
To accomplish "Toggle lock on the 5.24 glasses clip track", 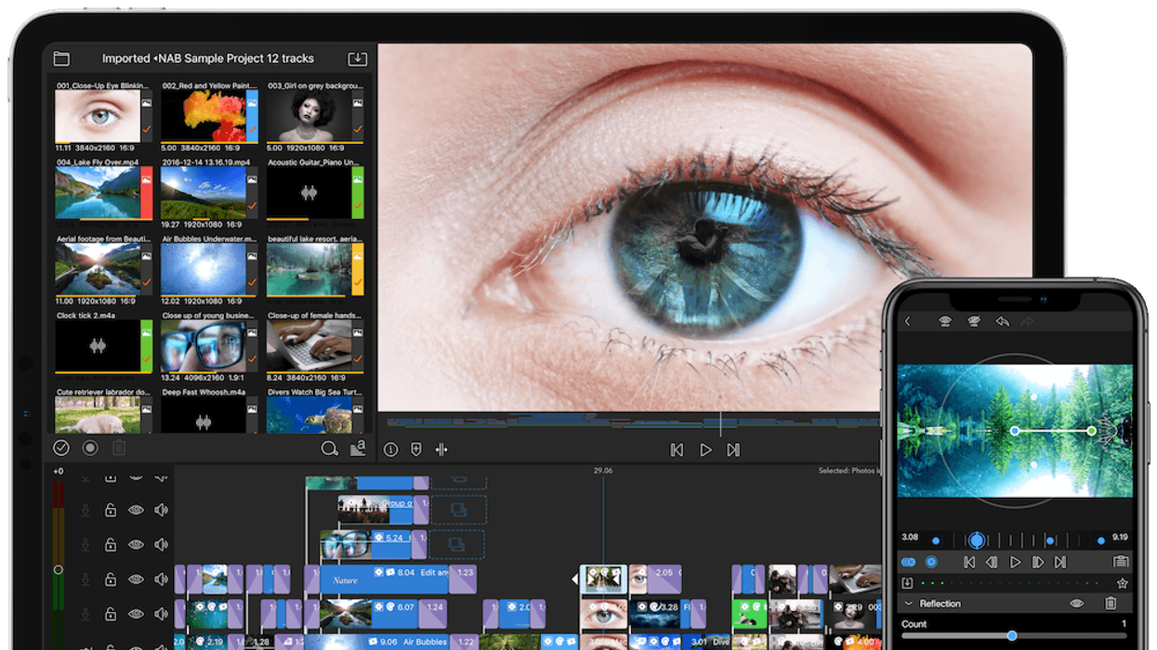I will [110, 544].
